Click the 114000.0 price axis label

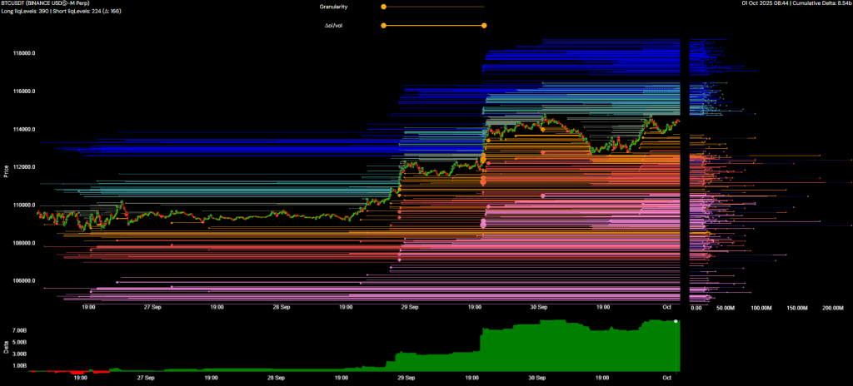pyautogui.click(x=23, y=130)
